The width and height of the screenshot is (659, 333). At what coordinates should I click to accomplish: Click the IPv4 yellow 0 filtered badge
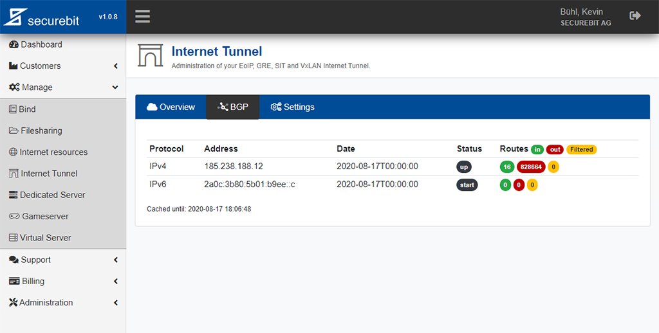pyautogui.click(x=553, y=166)
